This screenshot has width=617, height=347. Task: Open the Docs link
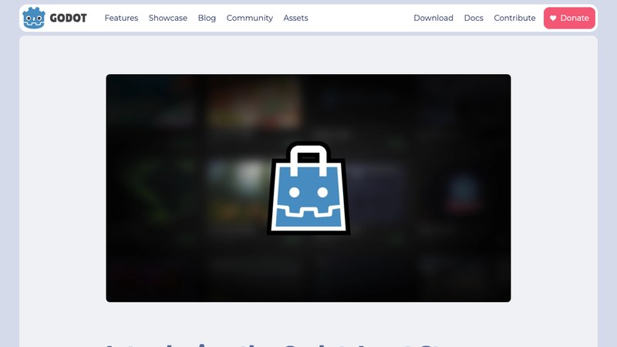(474, 18)
